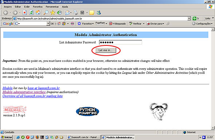The image size is (215, 140).
Task: Go back with the Back arrow button
Action: [x=5, y=13]
